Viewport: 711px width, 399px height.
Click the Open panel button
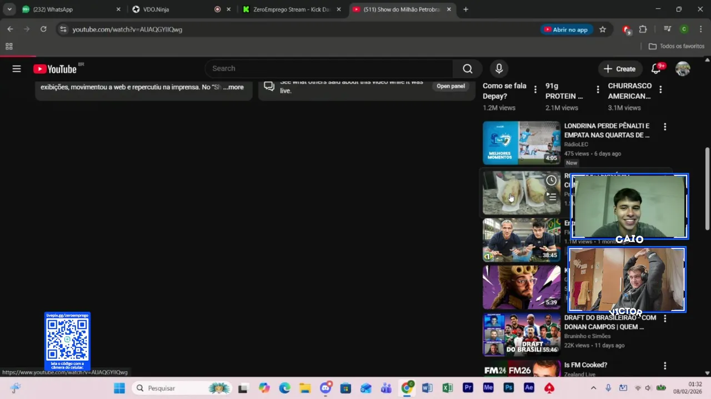pos(450,86)
